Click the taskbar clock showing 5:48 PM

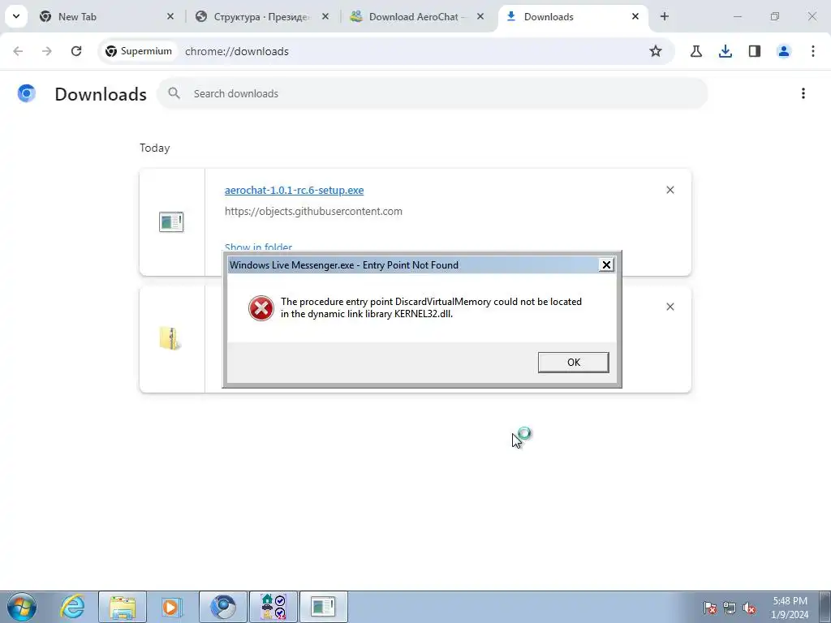pos(790,608)
